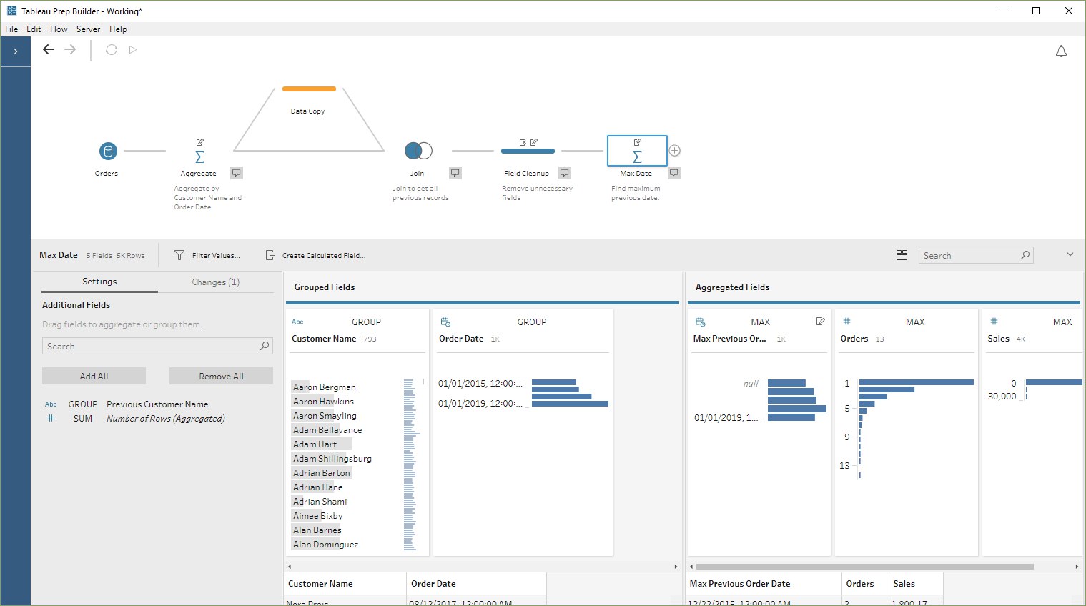Switch to the Settings tab

[x=99, y=282]
